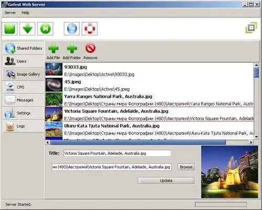The image size is (262, 210).
Task: Click the list's vertical scrollbar up arrow
Action: tap(256, 65)
